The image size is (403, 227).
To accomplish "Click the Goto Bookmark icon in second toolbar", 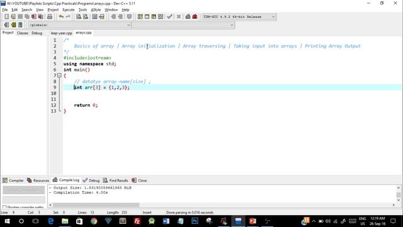I will point(20,25).
